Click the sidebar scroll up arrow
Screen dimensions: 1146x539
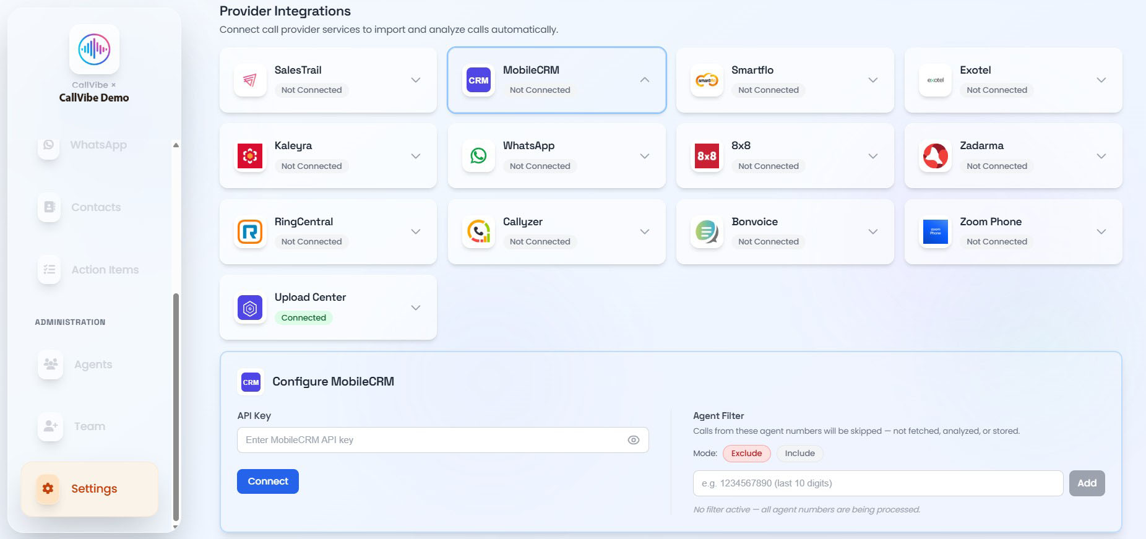pos(176,145)
